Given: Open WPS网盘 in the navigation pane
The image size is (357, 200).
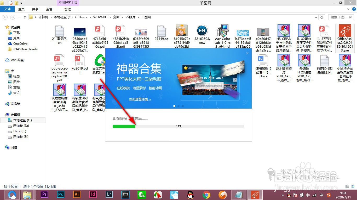Looking at the screenshot, I should coord(17,60).
